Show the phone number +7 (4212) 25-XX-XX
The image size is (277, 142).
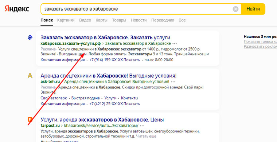pos(114,104)
